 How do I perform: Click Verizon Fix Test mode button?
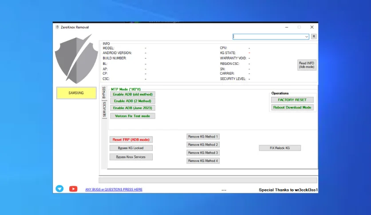(x=133, y=116)
